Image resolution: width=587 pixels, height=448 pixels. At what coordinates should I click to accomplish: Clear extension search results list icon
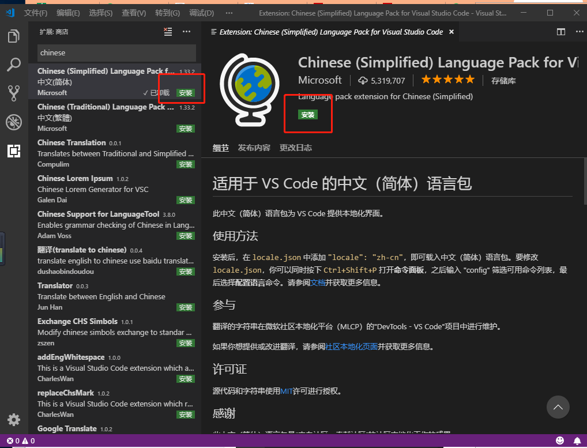tap(168, 32)
